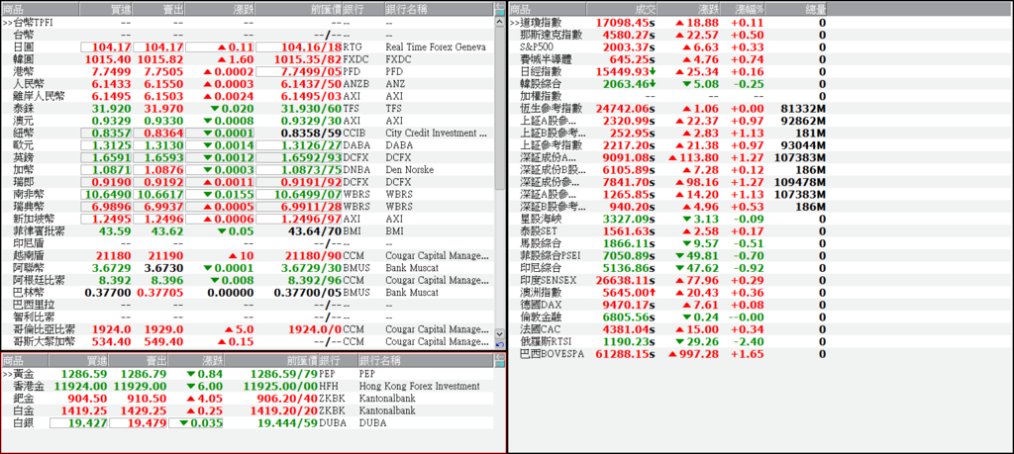Select the S&P500 index row

[x=668, y=47]
